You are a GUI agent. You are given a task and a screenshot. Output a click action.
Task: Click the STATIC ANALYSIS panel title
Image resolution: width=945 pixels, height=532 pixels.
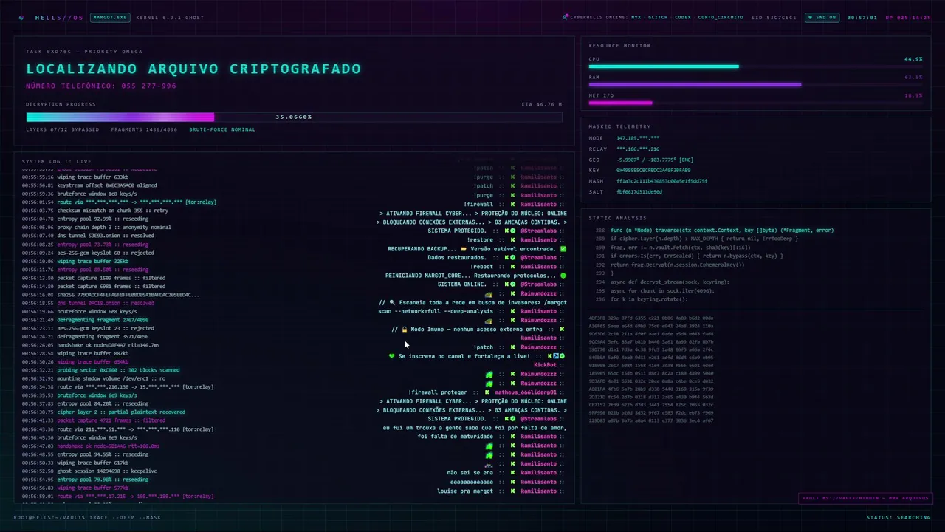pyautogui.click(x=616, y=218)
